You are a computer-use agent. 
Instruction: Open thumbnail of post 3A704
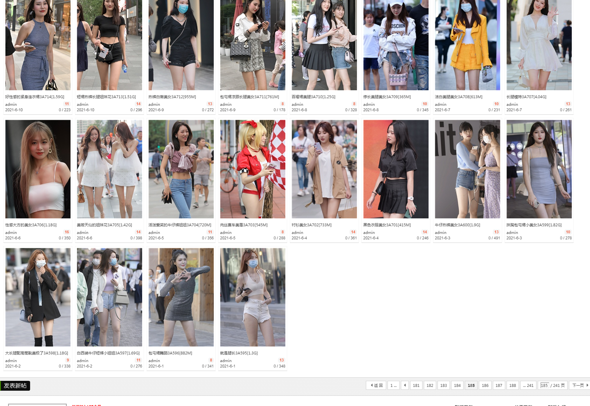tap(181, 169)
